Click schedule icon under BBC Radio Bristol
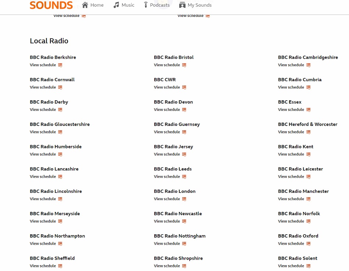The image size is (349, 271). click(184, 65)
